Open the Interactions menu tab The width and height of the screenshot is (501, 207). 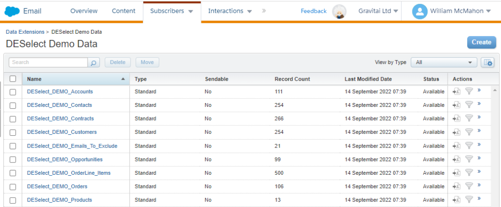tap(229, 11)
